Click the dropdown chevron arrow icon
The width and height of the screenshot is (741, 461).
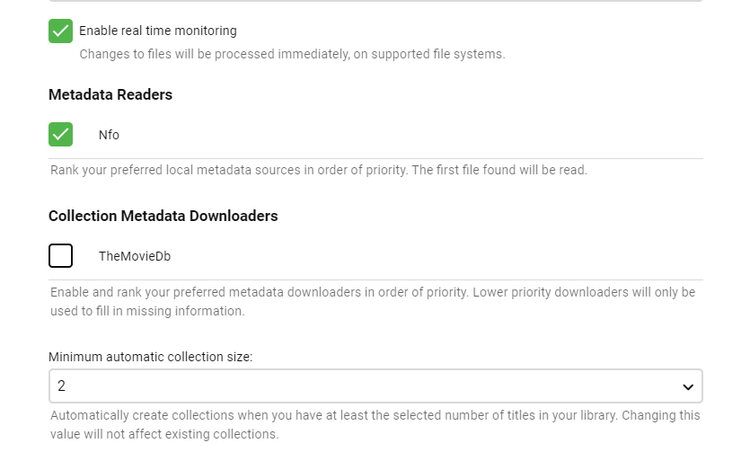click(x=688, y=387)
